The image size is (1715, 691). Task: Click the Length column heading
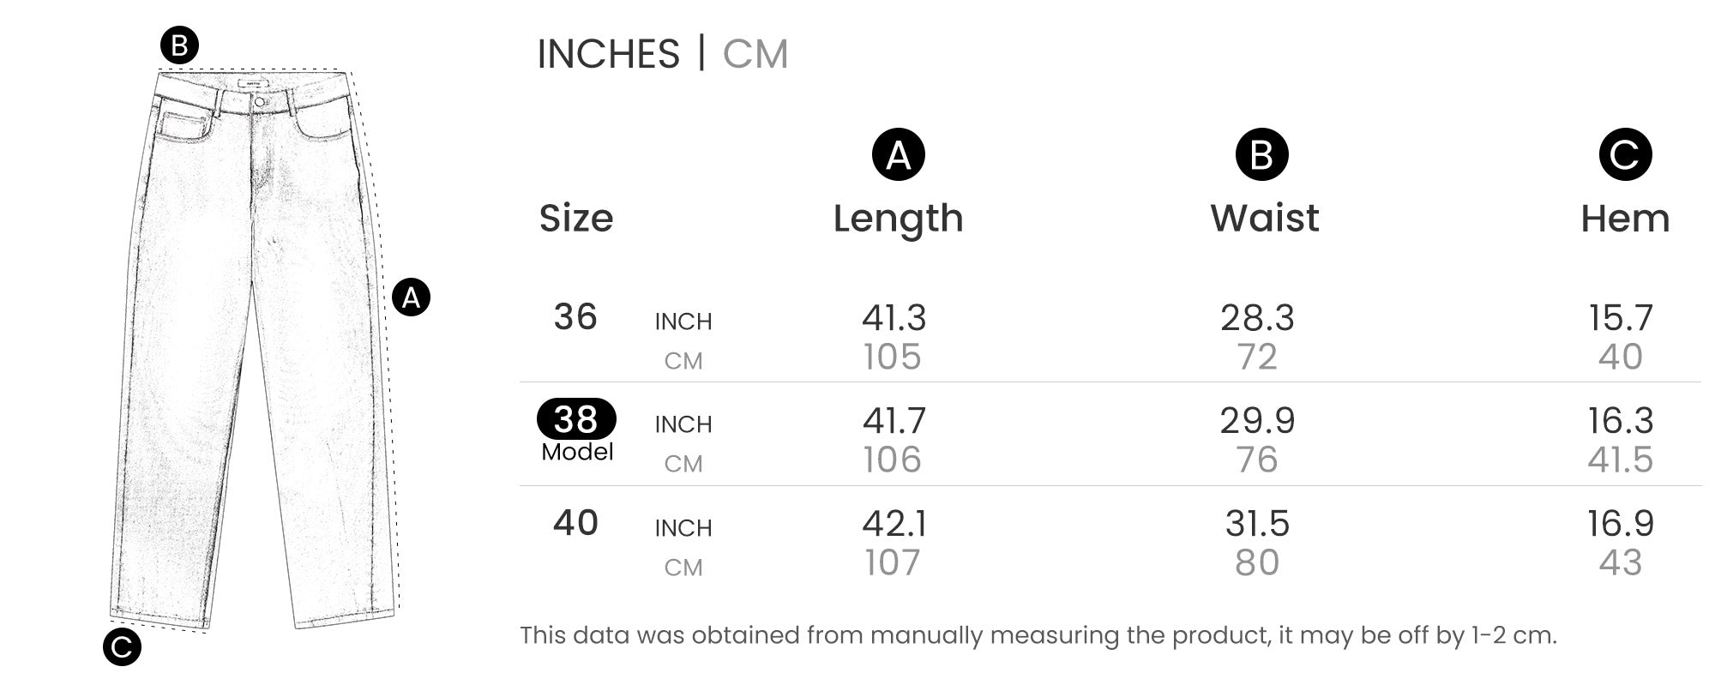coord(898,218)
